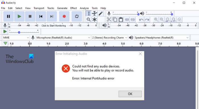This screenshot has height=109, width=199.
Task: Click the Zoom In magnifier icon
Action: point(156,20)
